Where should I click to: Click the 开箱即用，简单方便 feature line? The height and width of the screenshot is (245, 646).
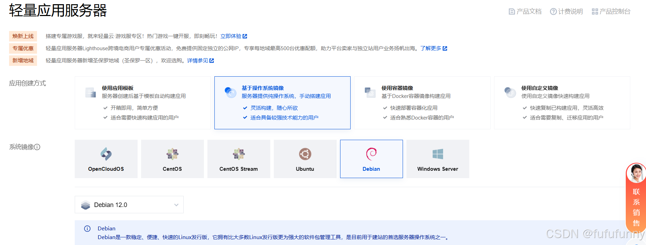[x=134, y=108]
